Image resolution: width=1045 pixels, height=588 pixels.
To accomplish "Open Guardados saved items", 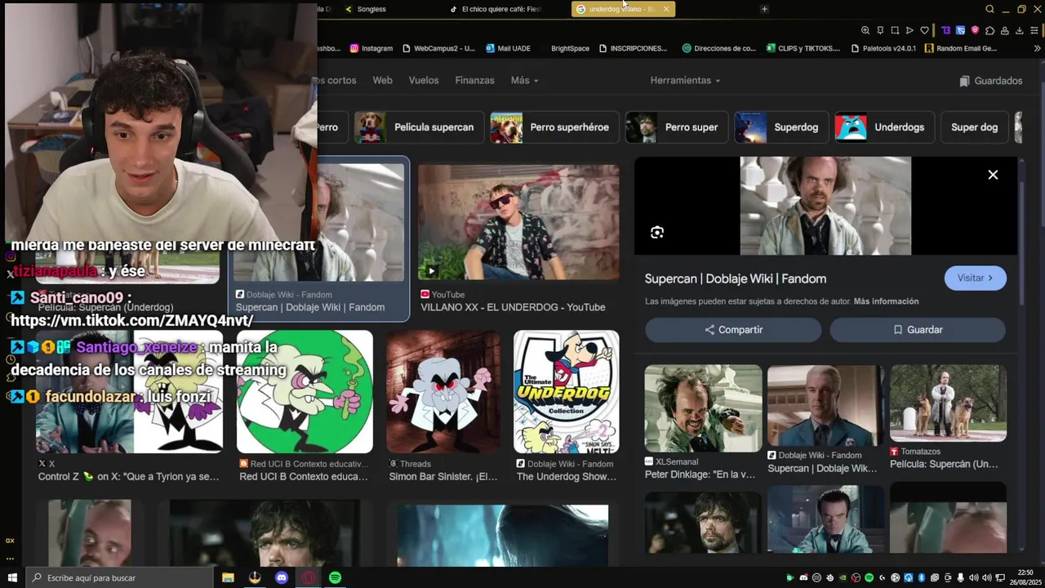I will (990, 81).
